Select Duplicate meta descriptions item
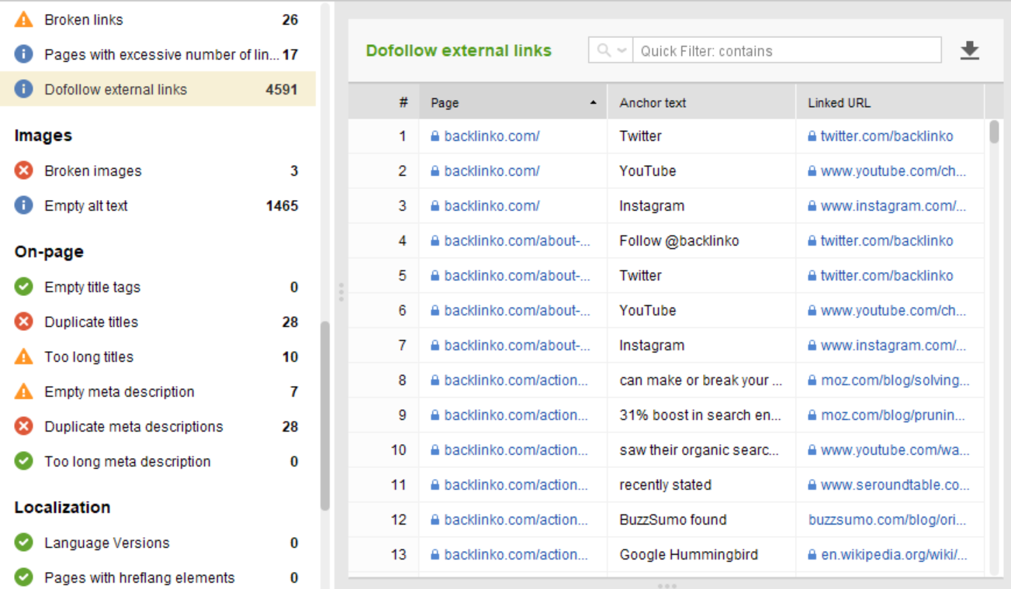The image size is (1011, 589). point(158,426)
